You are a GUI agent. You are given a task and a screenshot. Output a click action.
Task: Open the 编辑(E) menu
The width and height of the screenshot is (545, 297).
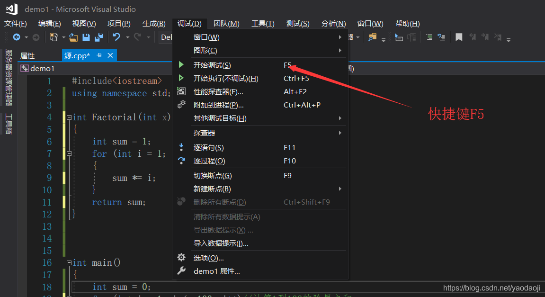pos(49,24)
